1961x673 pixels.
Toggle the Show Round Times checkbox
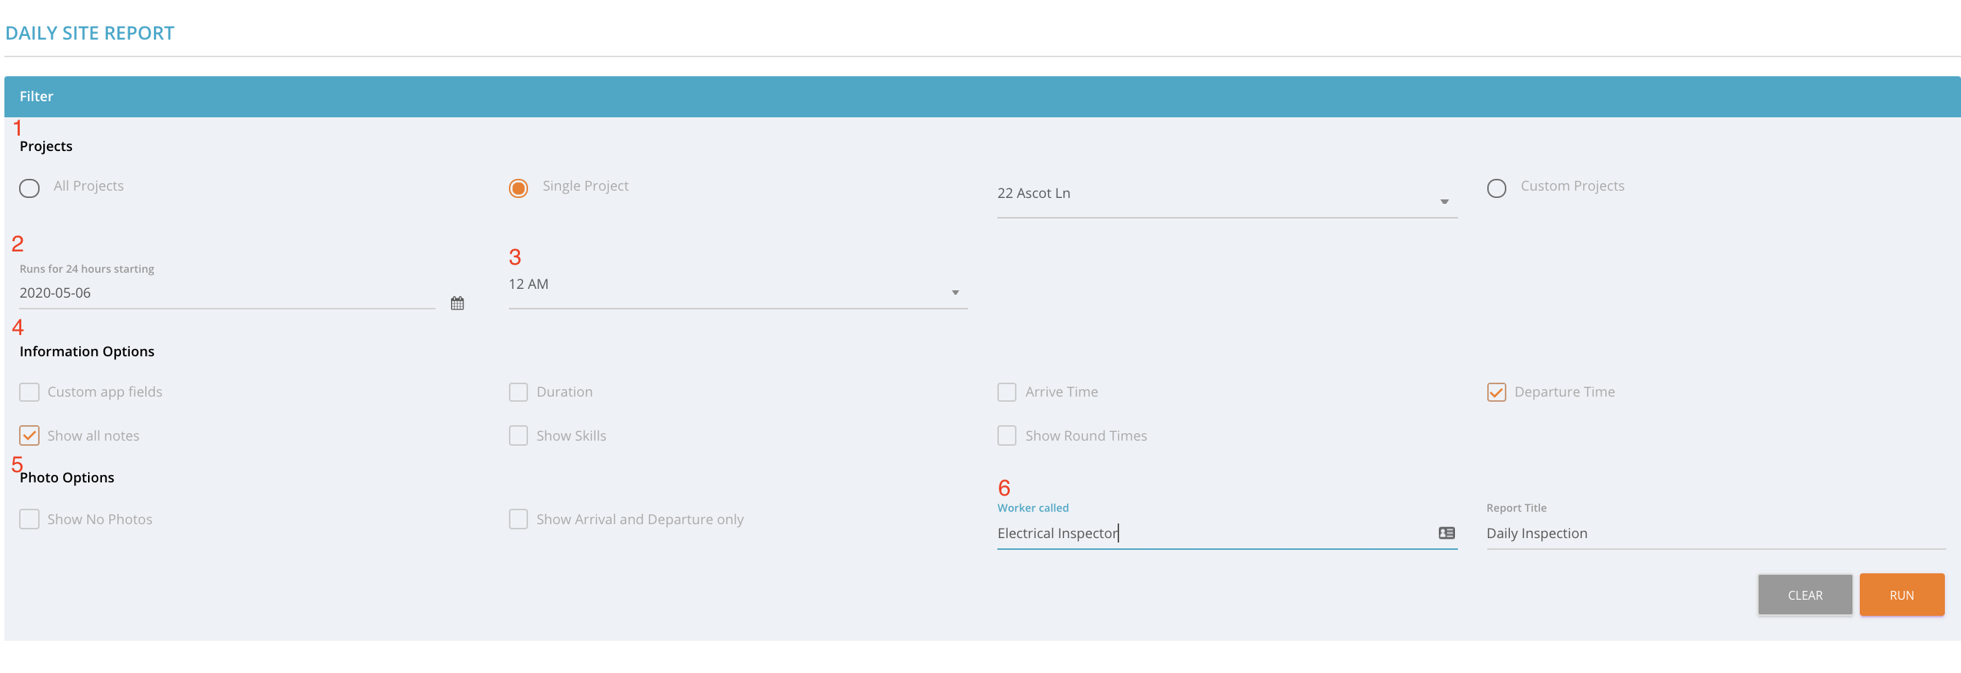click(x=1006, y=435)
